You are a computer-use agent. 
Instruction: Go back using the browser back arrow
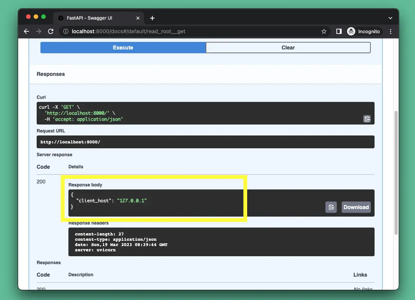pos(26,31)
